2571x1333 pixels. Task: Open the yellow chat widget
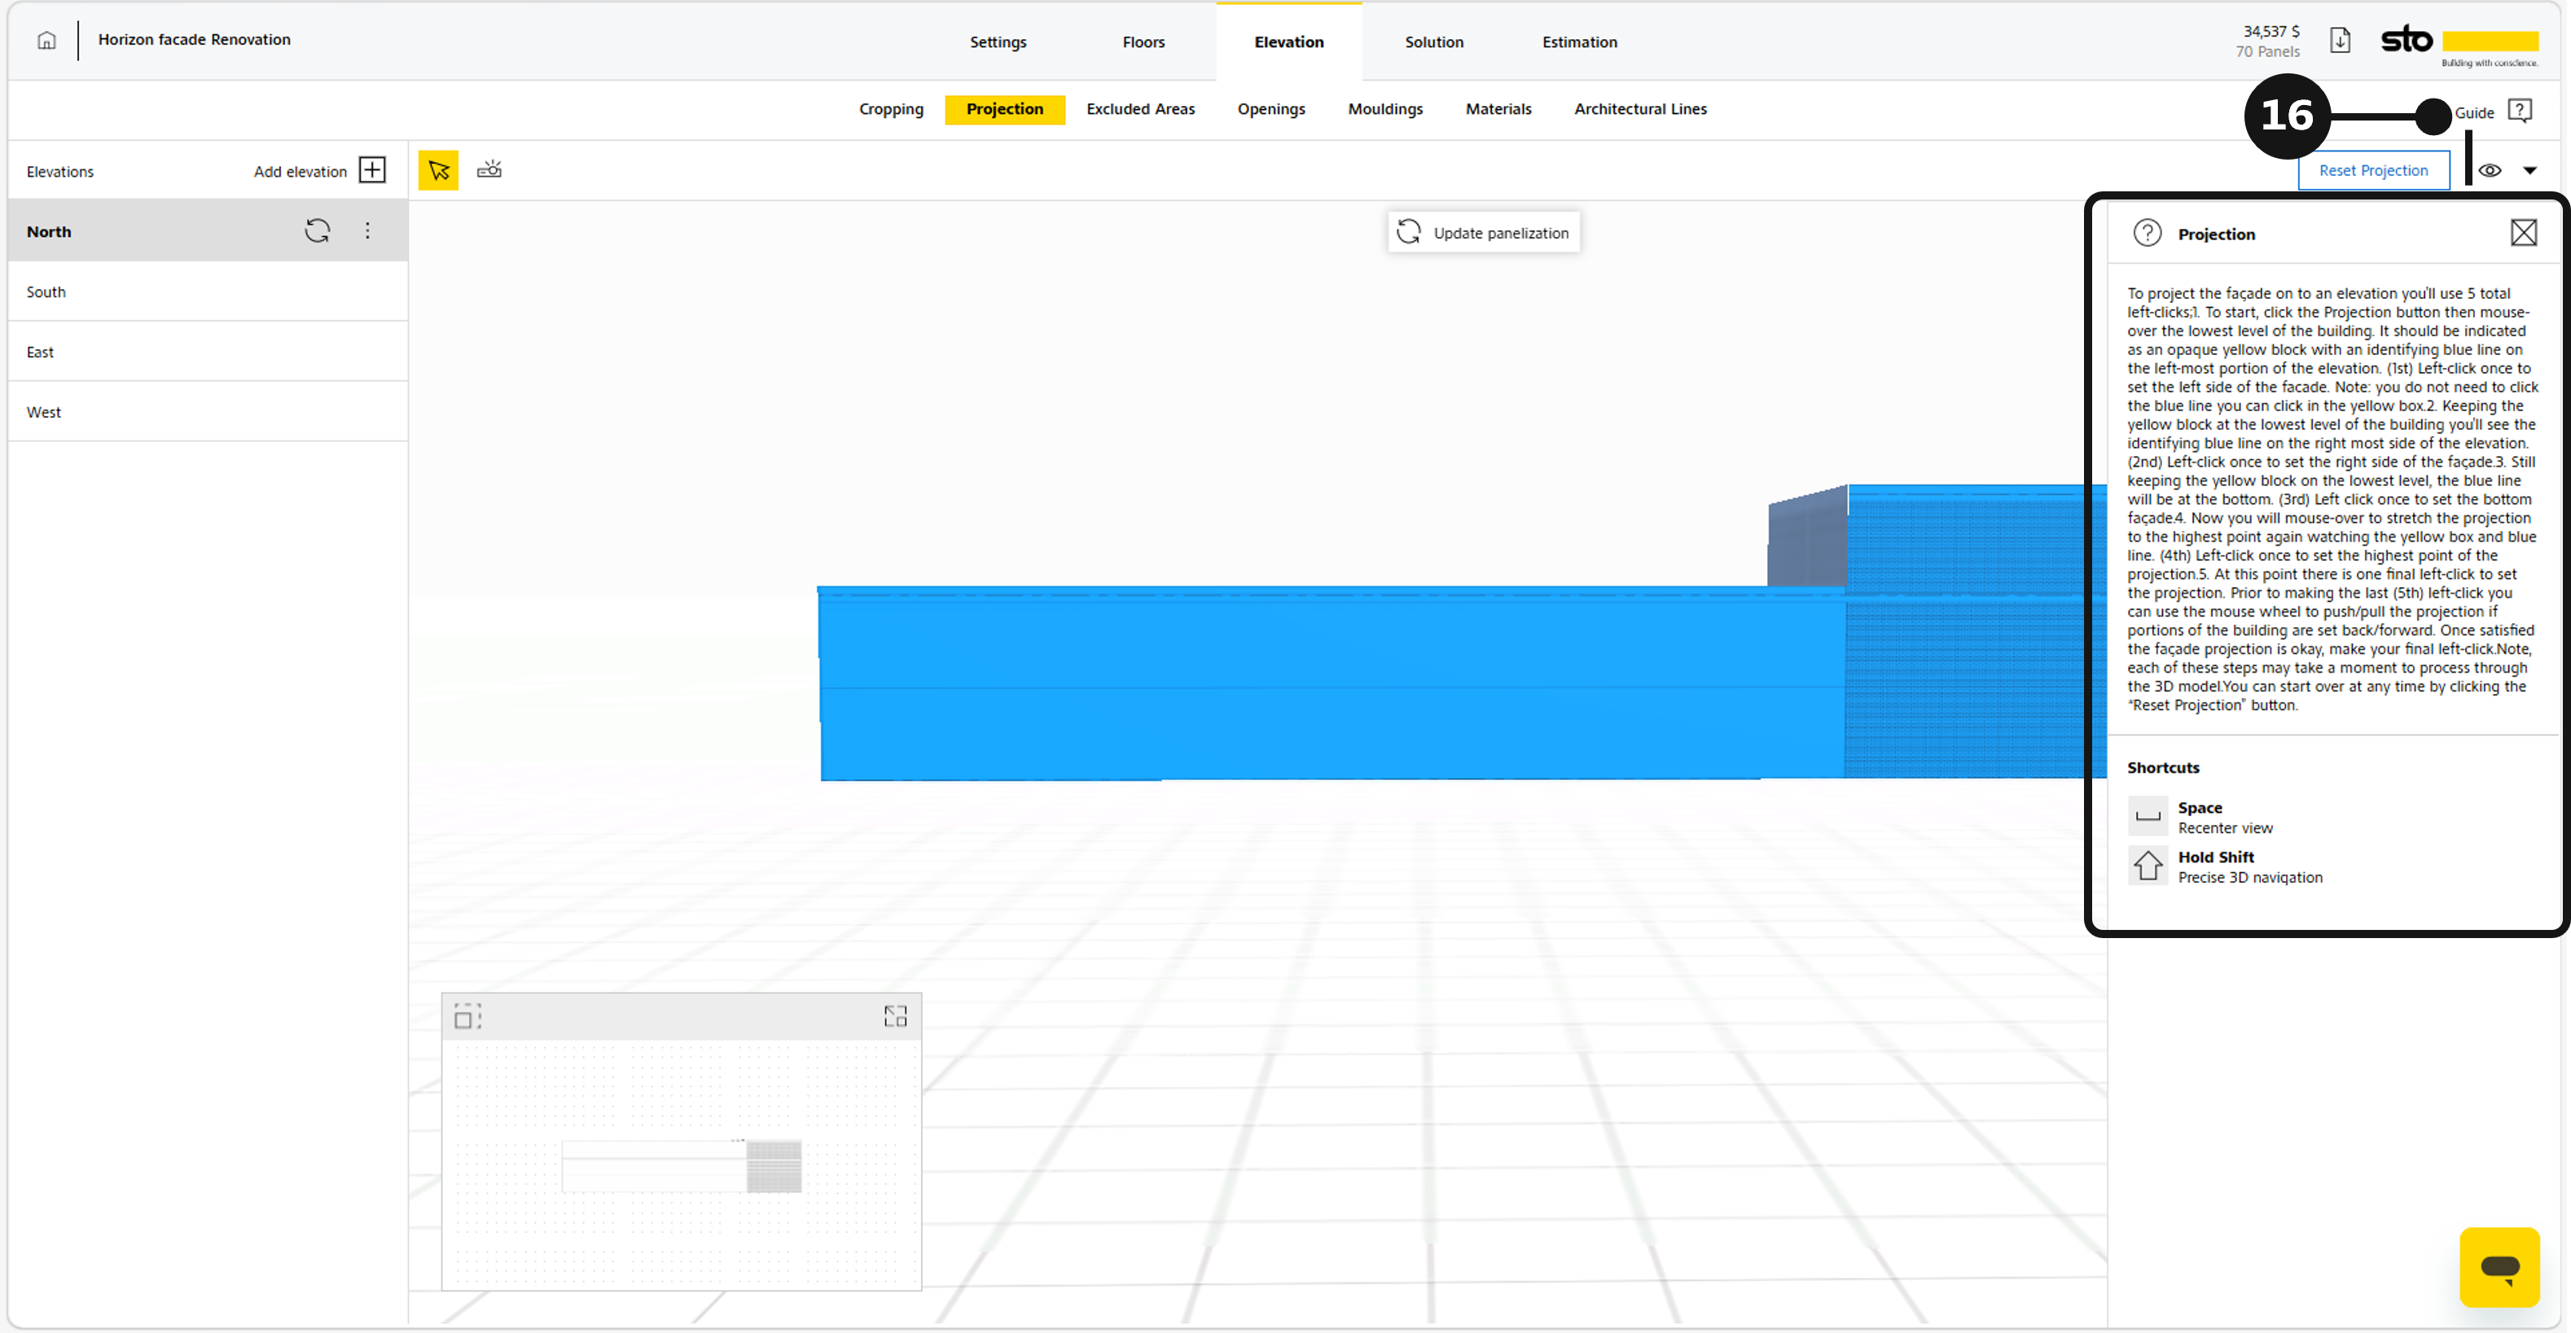point(2499,1267)
